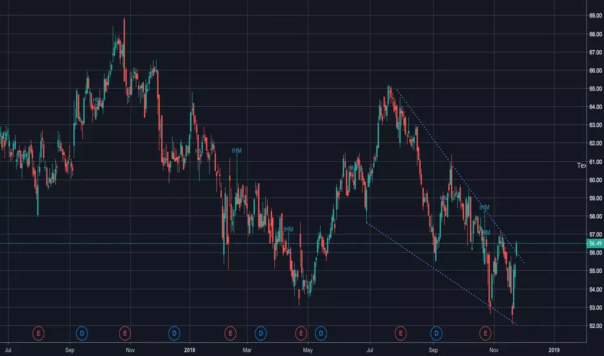
Task: Click the 2018 label on the time axis
Action: pos(189,350)
